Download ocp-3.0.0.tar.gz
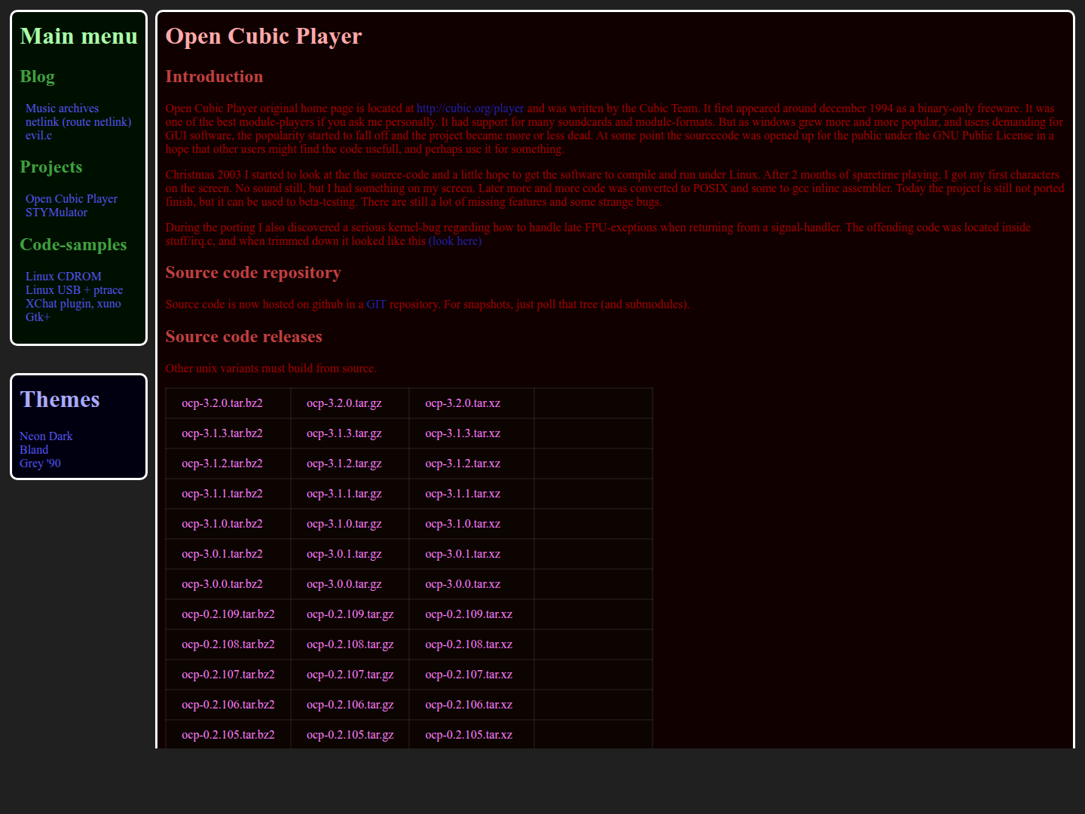The width and height of the screenshot is (1085, 814). [x=344, y=584]
